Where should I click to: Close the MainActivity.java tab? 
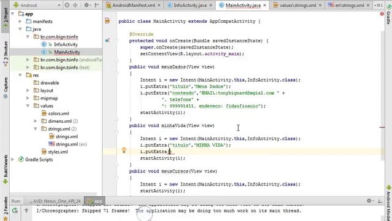265,6
